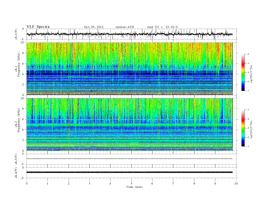Click the time axis tick label "7"
Viewport: 266px width, 206px height.
tap(173, 183)
